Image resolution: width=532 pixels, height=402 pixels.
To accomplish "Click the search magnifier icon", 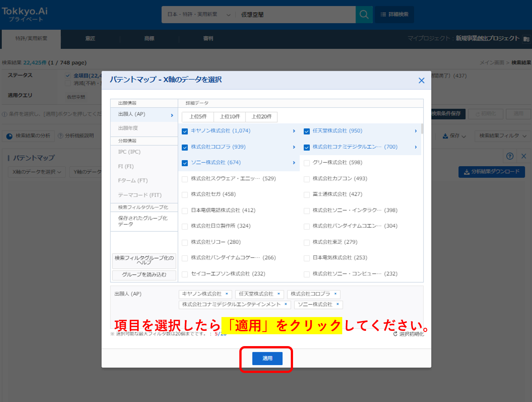I will tap(364, 15).
